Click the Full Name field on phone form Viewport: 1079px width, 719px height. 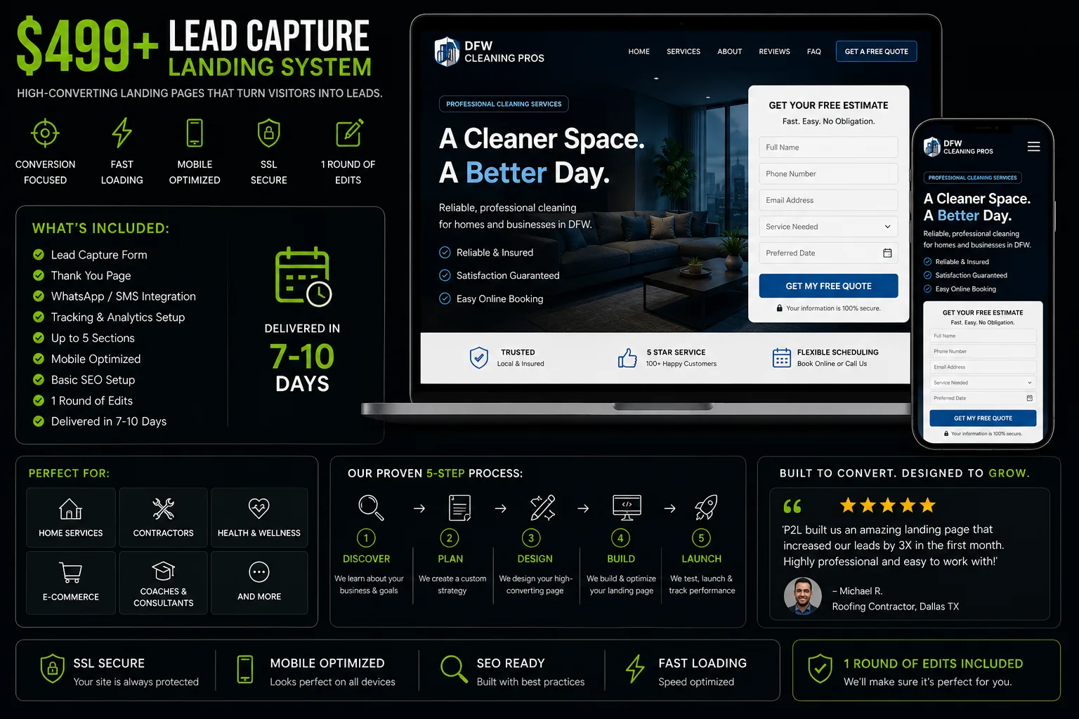tap(983, 336)
